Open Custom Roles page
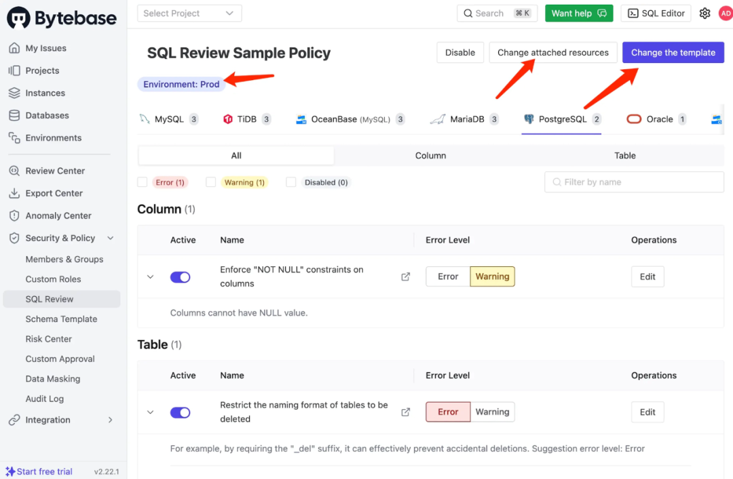The width and height of the screenshot is (733, 479). pos(54,279)
